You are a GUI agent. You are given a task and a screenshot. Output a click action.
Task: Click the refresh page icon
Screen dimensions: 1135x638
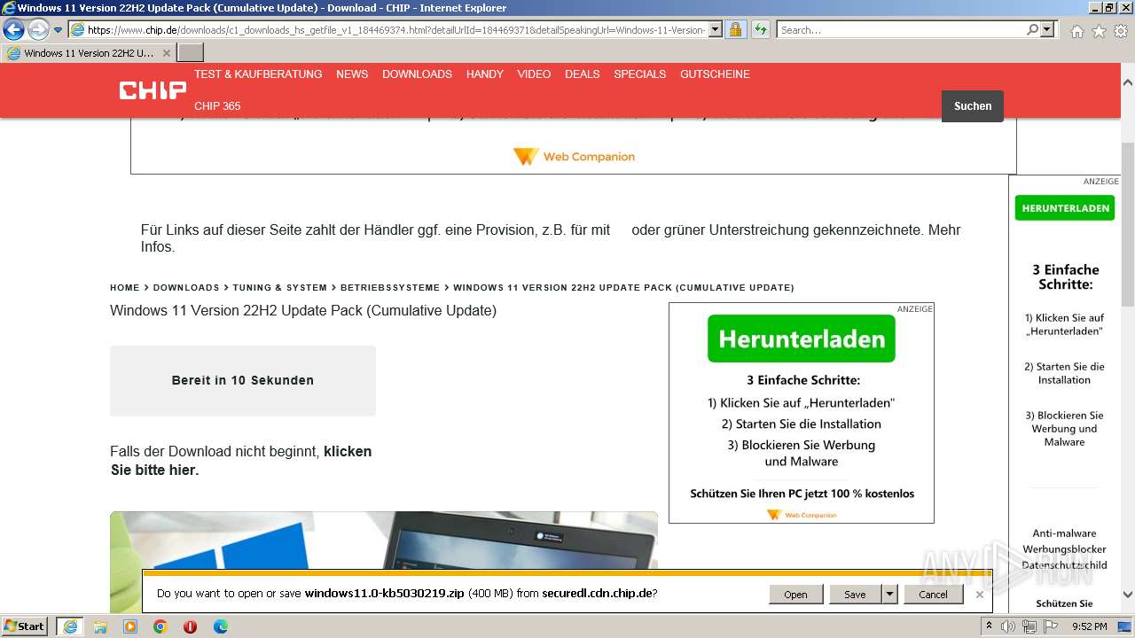[x=761, y=29]
